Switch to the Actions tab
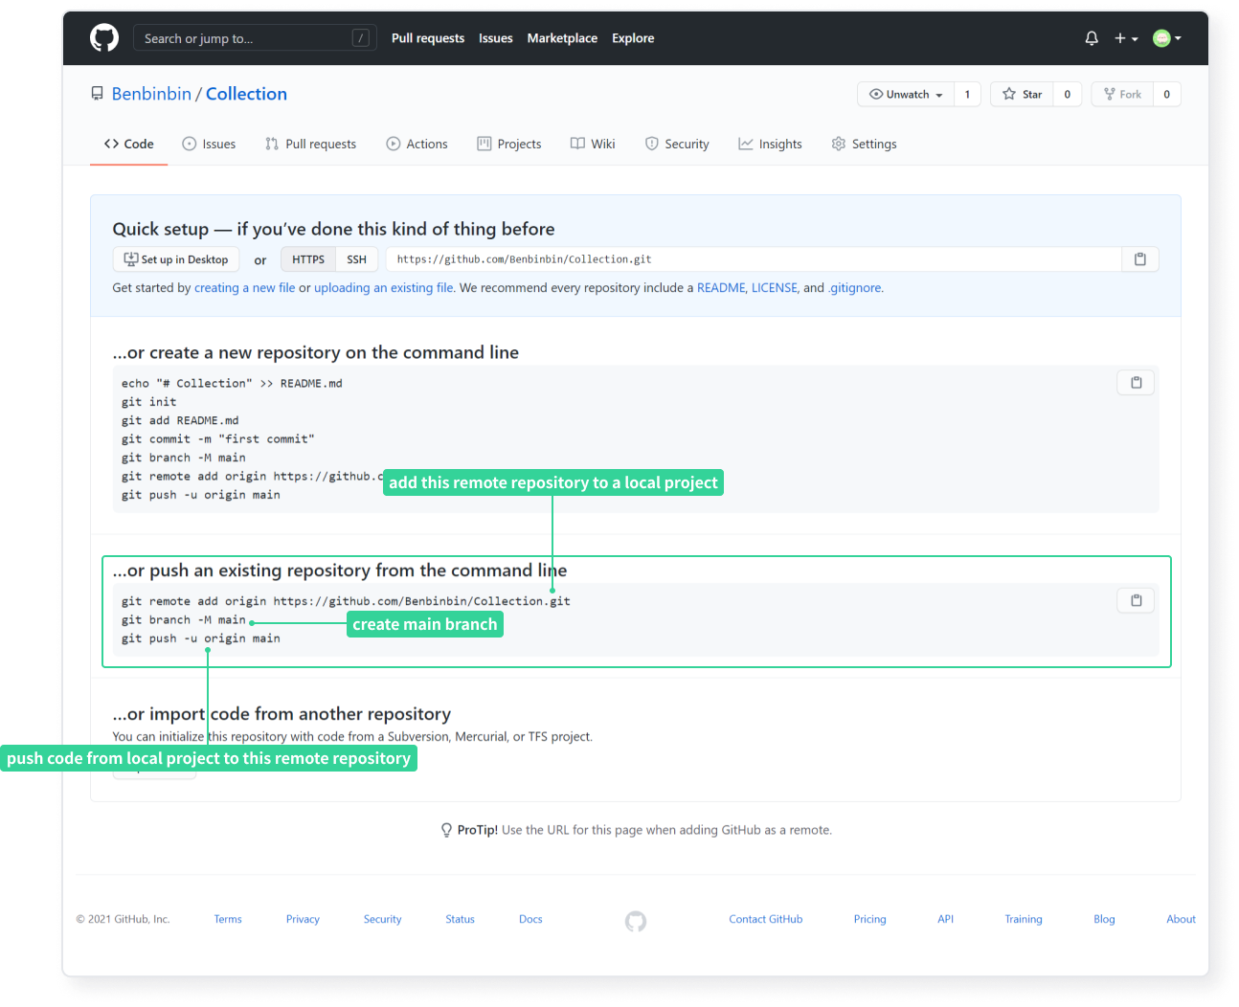 (x=417, y=144)
